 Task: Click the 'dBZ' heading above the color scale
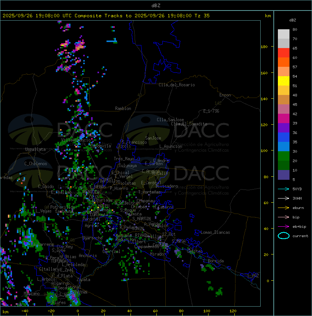coord(292,20)
